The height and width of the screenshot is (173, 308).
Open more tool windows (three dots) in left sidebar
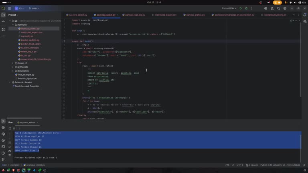(3, 36)
